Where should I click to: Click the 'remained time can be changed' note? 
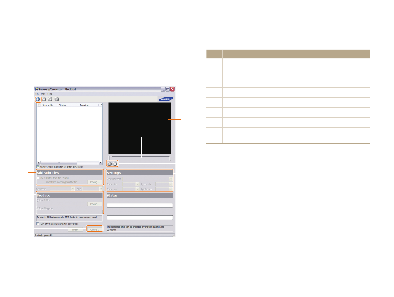(140, 228)
